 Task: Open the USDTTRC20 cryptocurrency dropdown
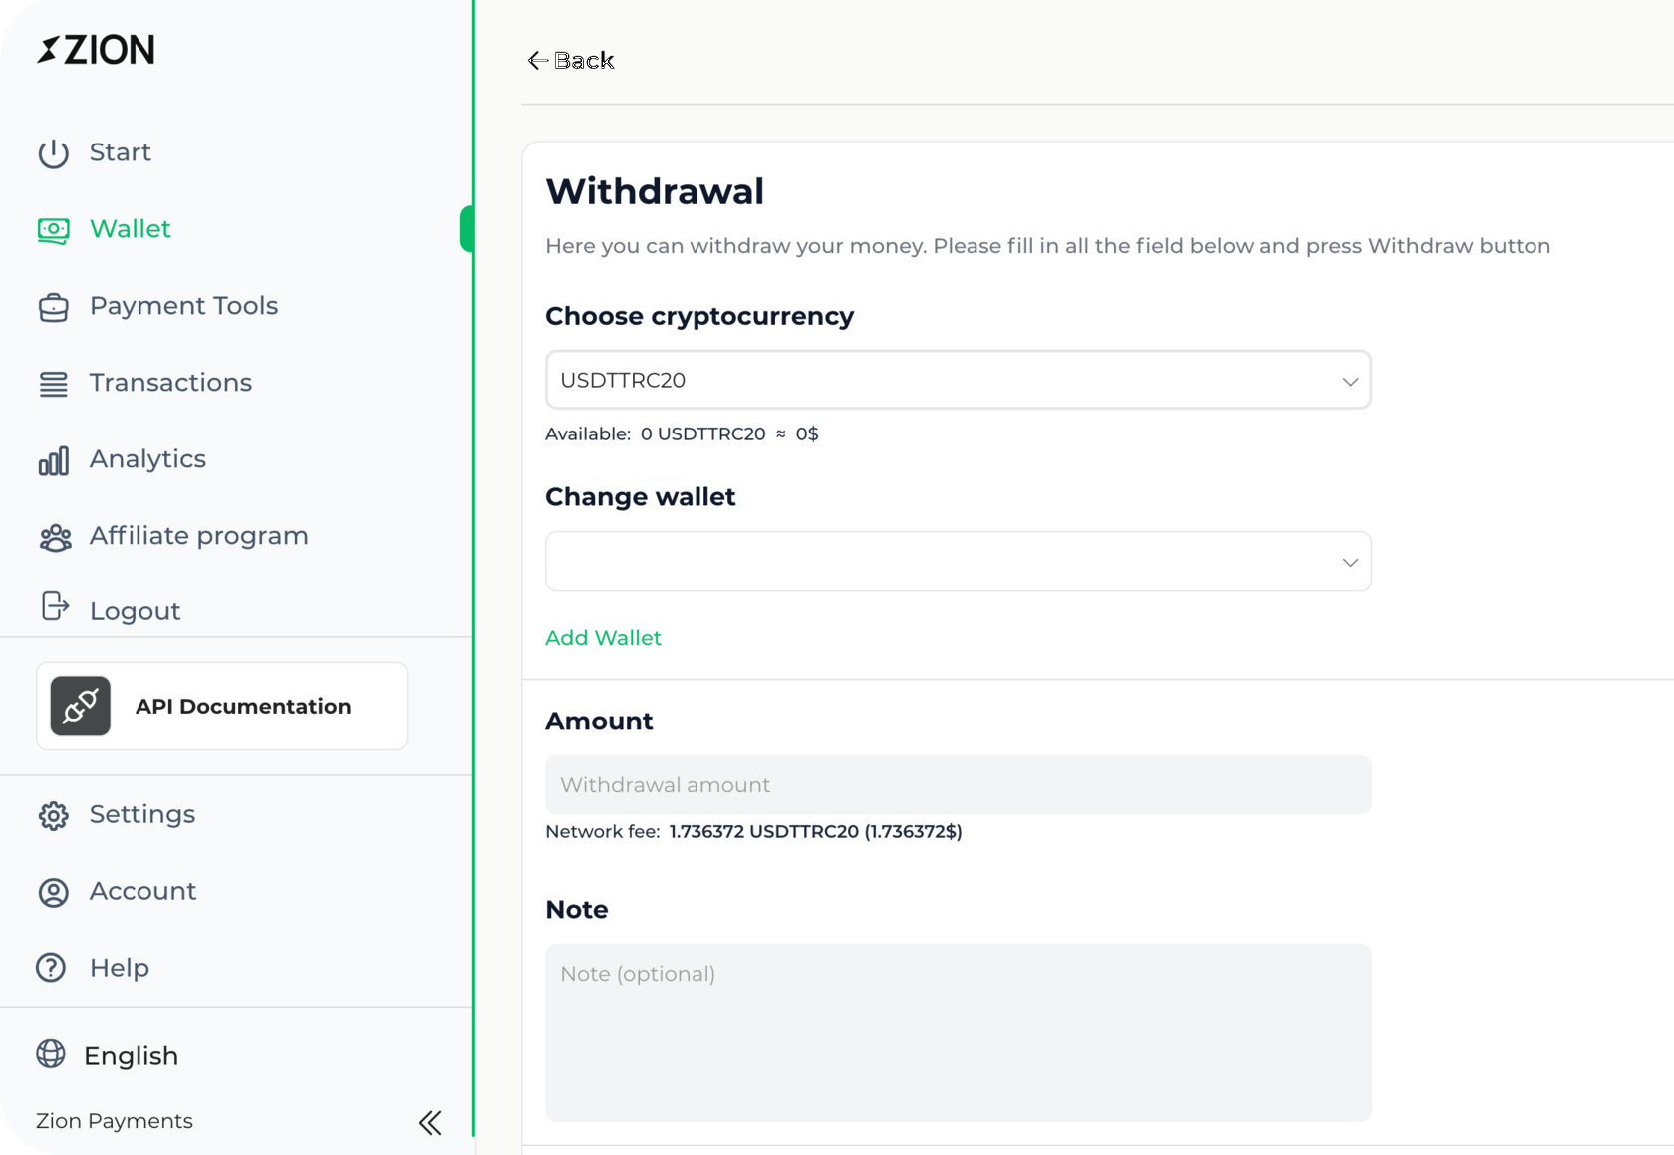click(958, 380)
